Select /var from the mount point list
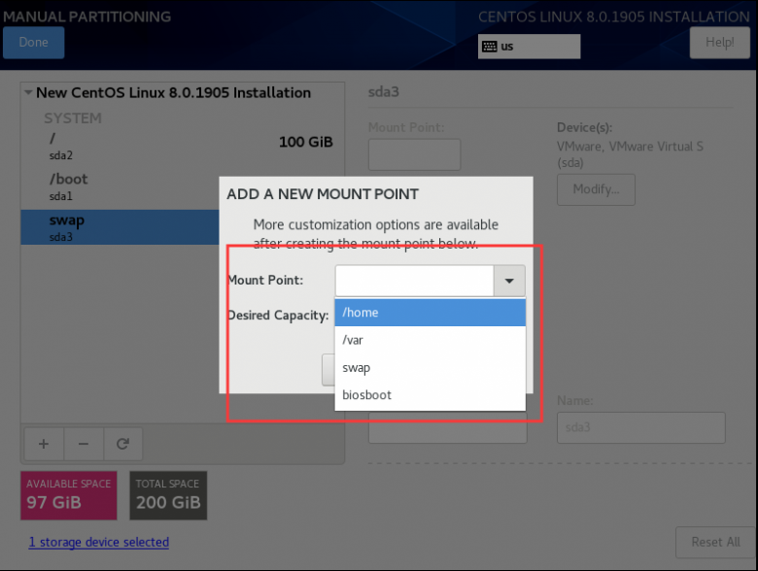The height and width of the screenshot is (571, 758). (430, 340)
